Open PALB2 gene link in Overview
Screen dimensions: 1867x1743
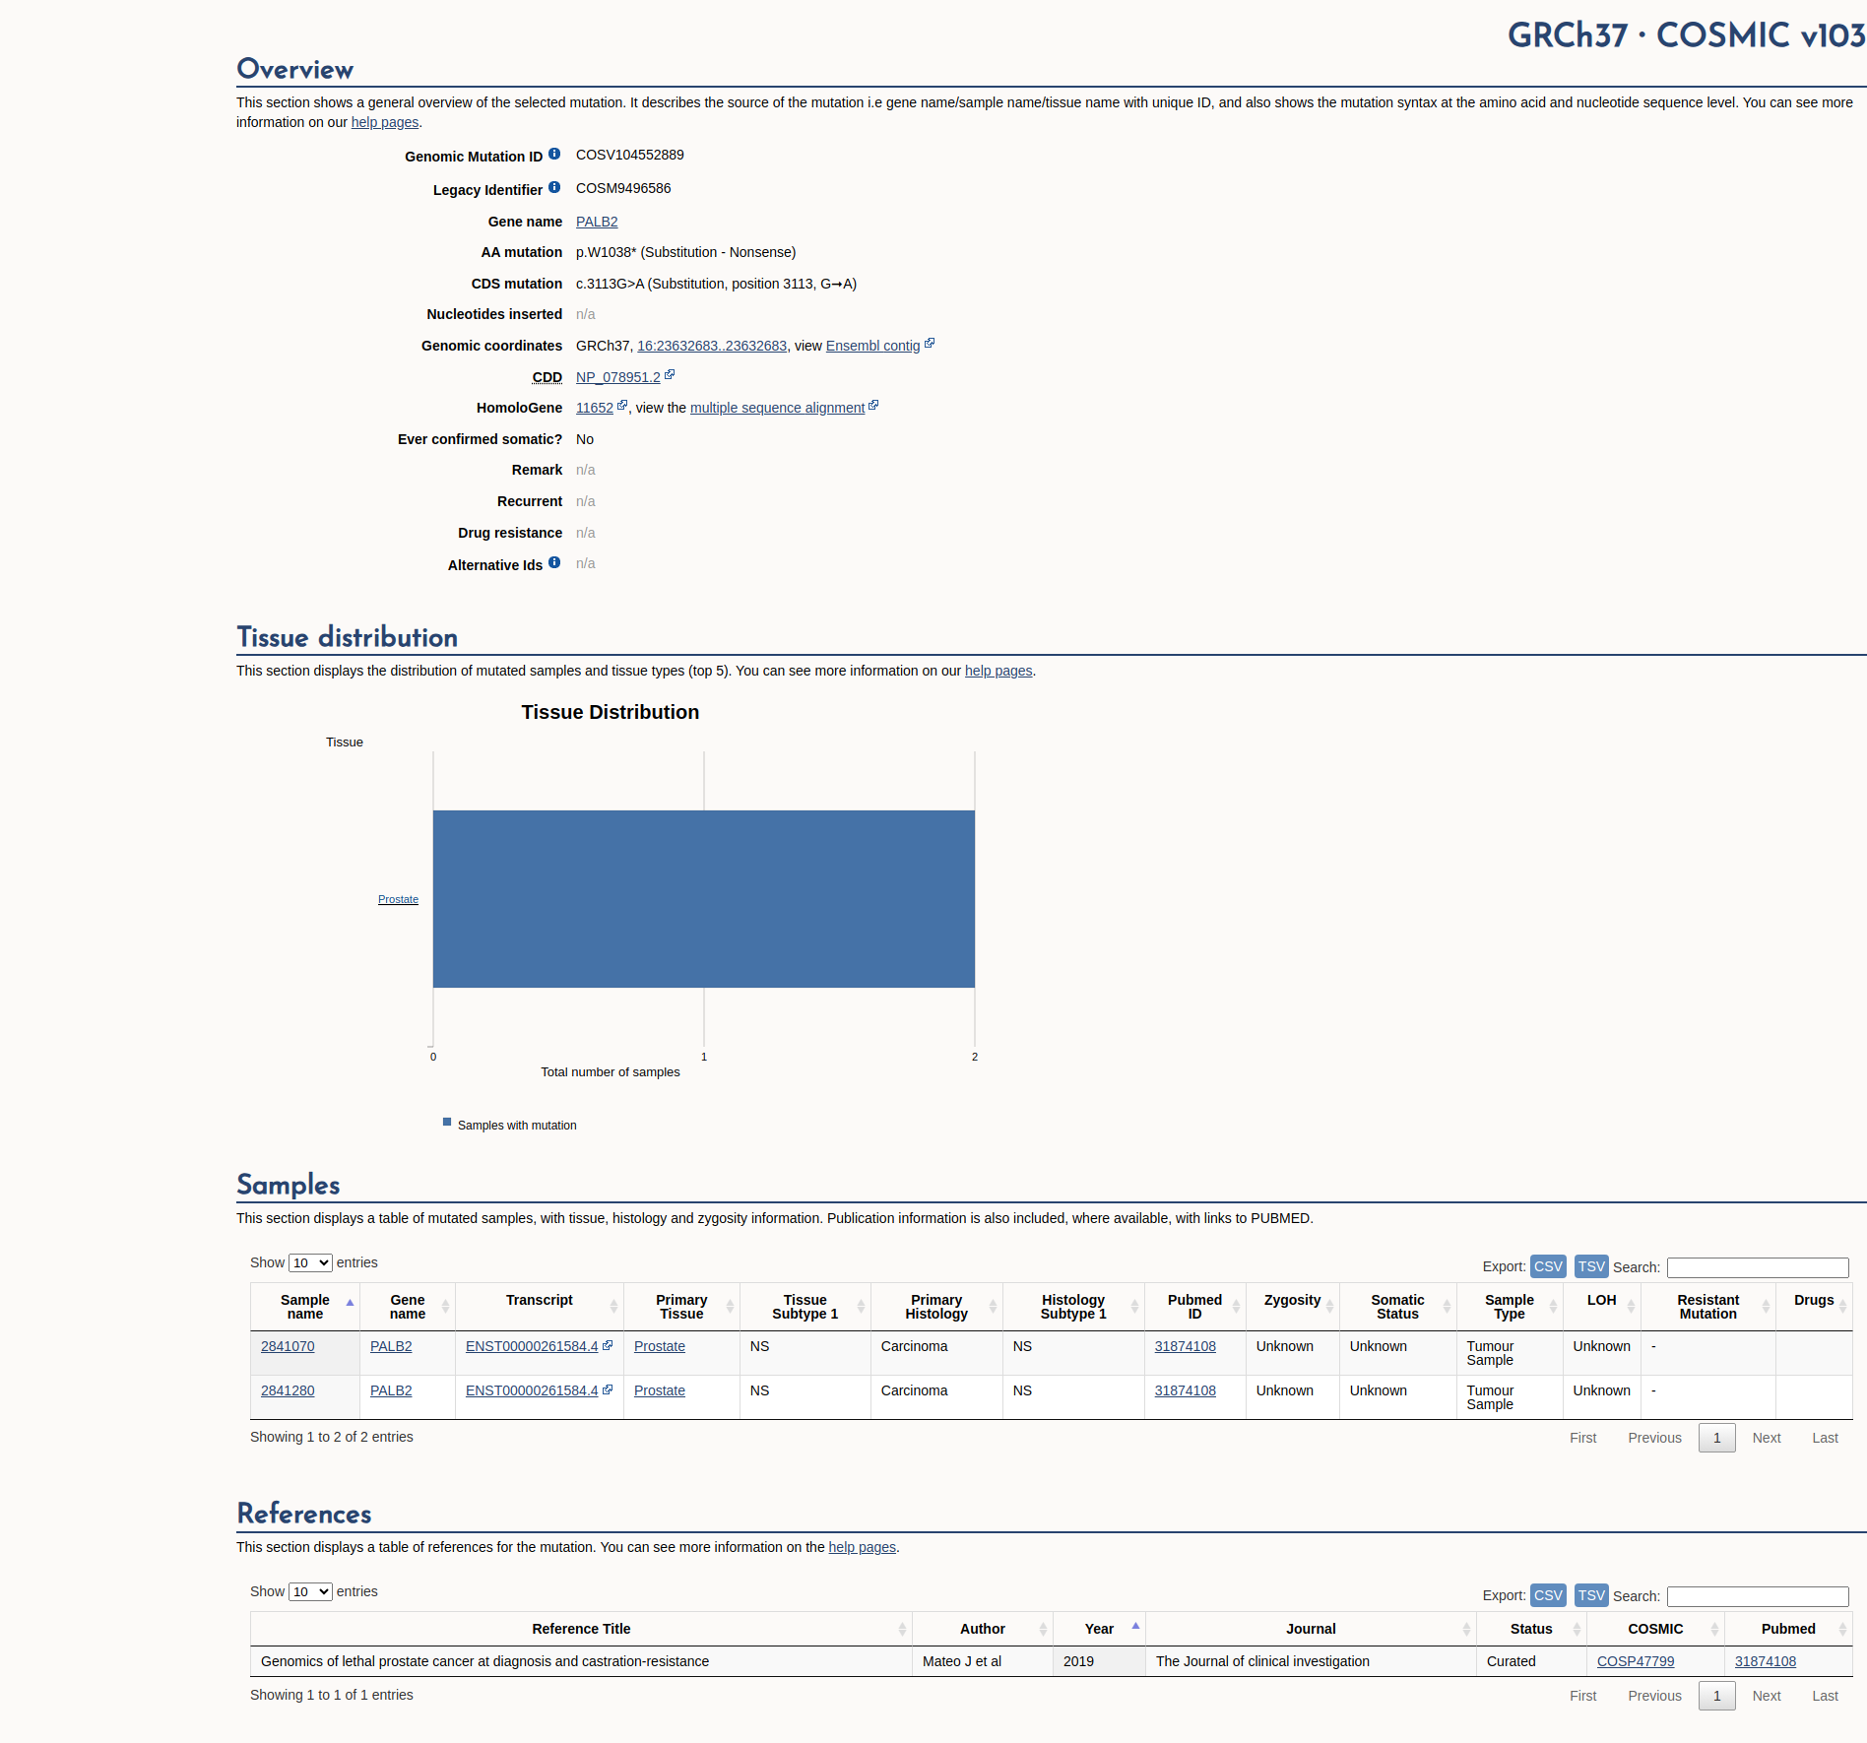coord(597,222)
